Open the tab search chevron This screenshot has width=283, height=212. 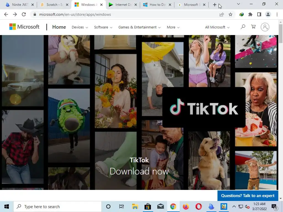pyautogui.click(x=239, y=4)
